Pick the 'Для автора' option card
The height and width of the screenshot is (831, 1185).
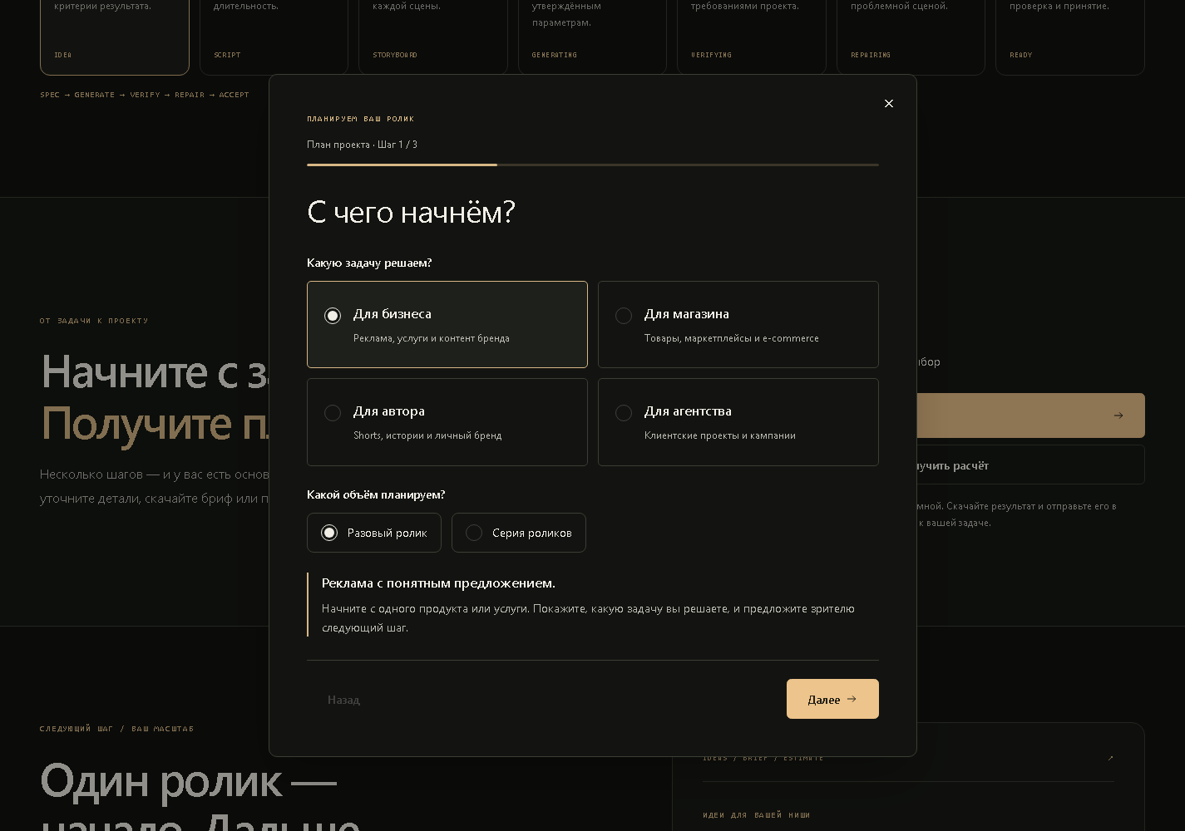tap(447, 422)
